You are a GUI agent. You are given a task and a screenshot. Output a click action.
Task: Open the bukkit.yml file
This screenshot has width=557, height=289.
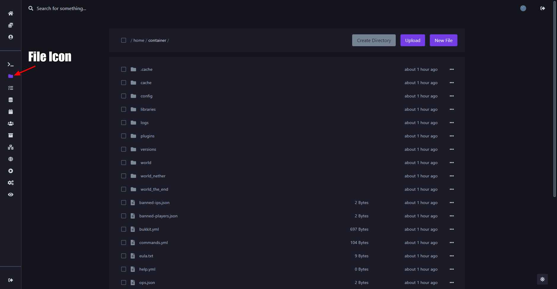point(149,229)
